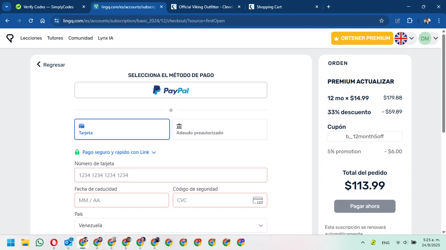Image resolution: width=446 pixels, height=250 pixels.
Task: Open the browser extensions puzzle icon
Action: point(410,21)
